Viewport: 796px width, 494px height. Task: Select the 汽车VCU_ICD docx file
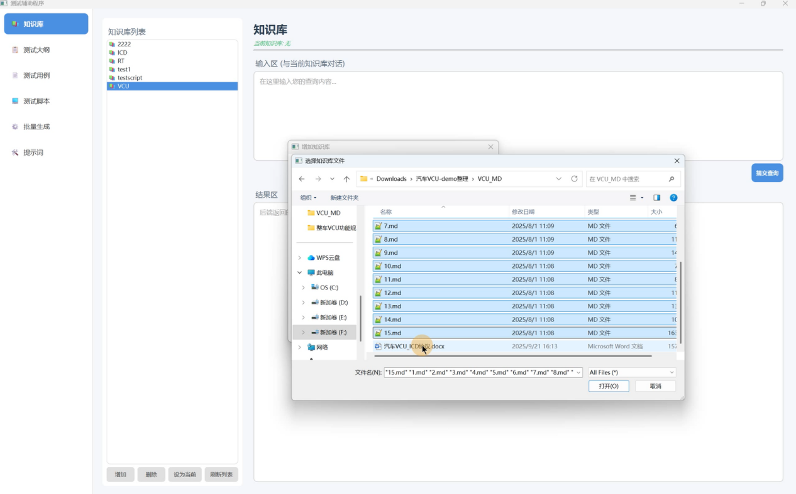pos(414,346)
